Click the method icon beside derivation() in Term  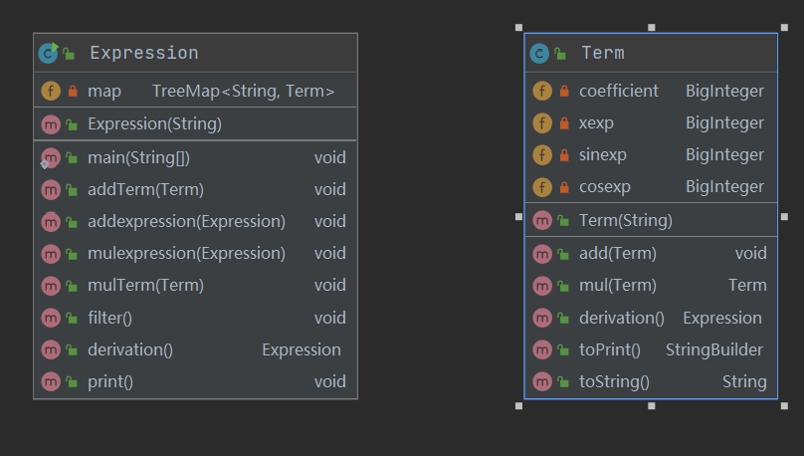542,318
